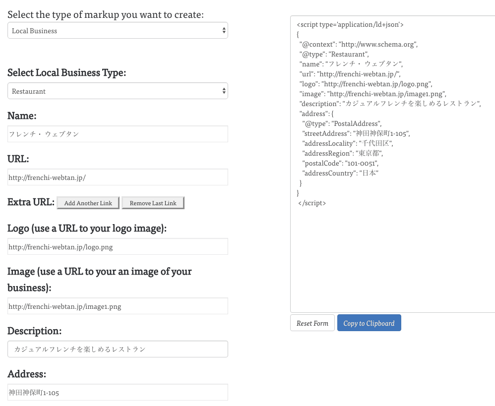Place cursor on the postalCode line in the code
The image size is (495, 406).
[340, 163]
